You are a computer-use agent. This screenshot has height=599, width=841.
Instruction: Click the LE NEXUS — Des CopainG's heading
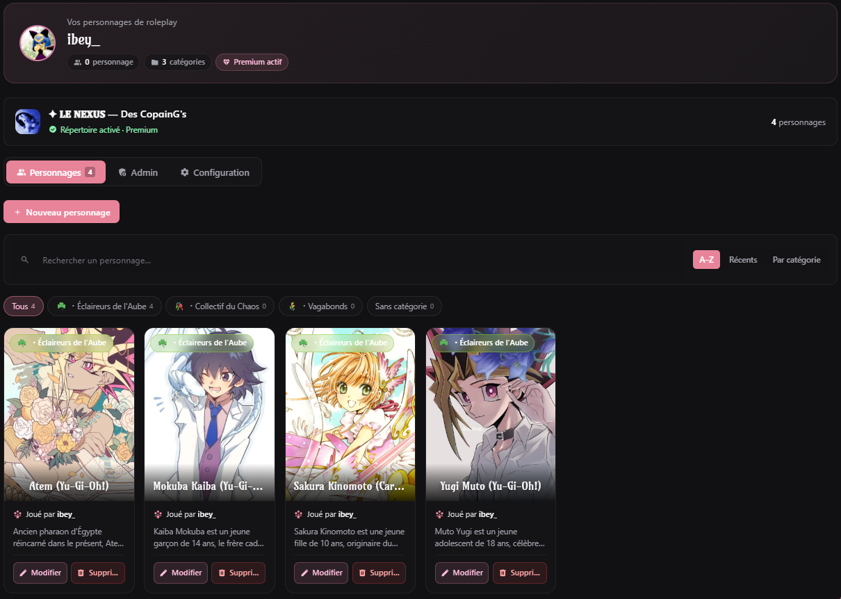coord(117,114)
